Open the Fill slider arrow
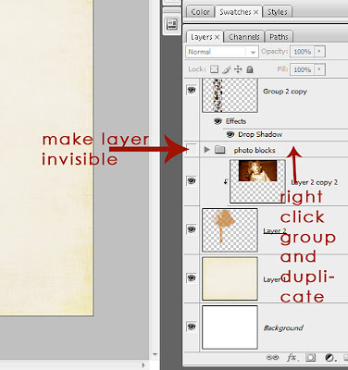The width and height of the screenshot is (348, 370). (x=319, y=69)
